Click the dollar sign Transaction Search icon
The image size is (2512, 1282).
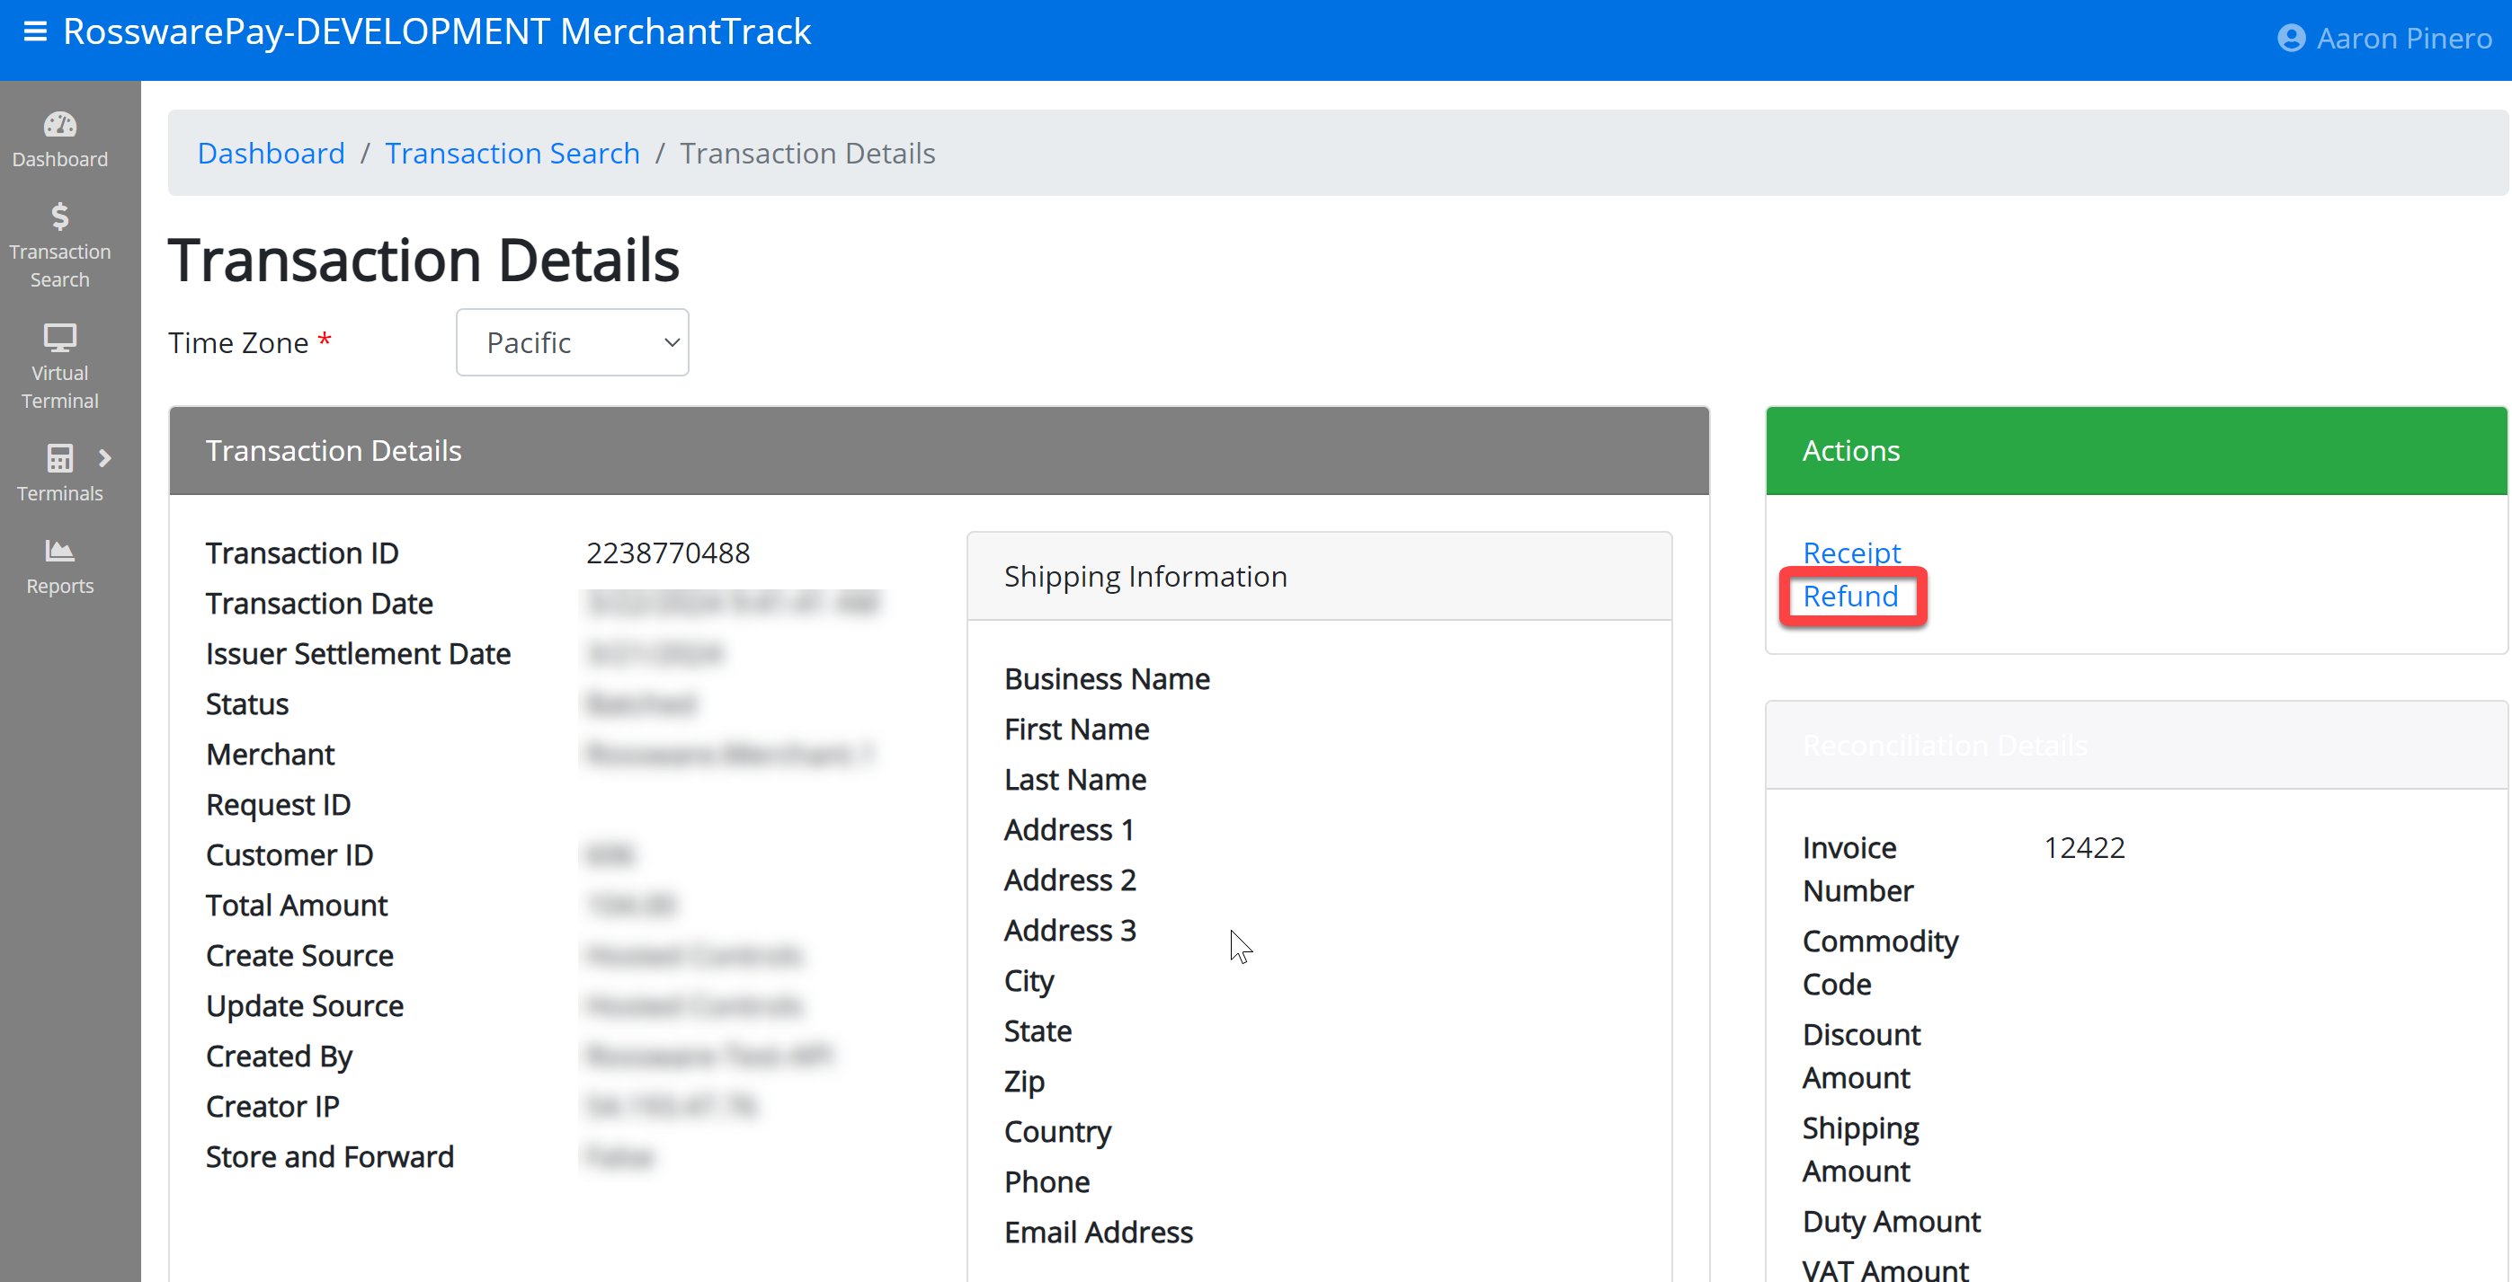59,217
